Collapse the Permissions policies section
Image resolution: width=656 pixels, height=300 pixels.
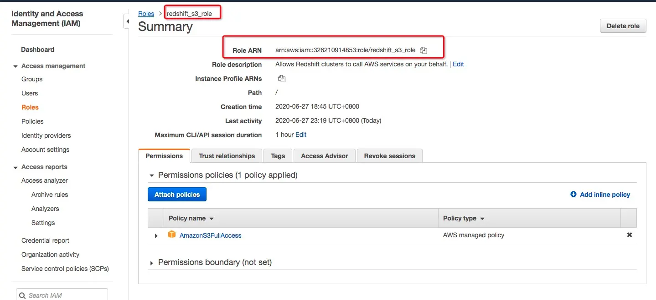pyautogui.click(x=152, y=175)
